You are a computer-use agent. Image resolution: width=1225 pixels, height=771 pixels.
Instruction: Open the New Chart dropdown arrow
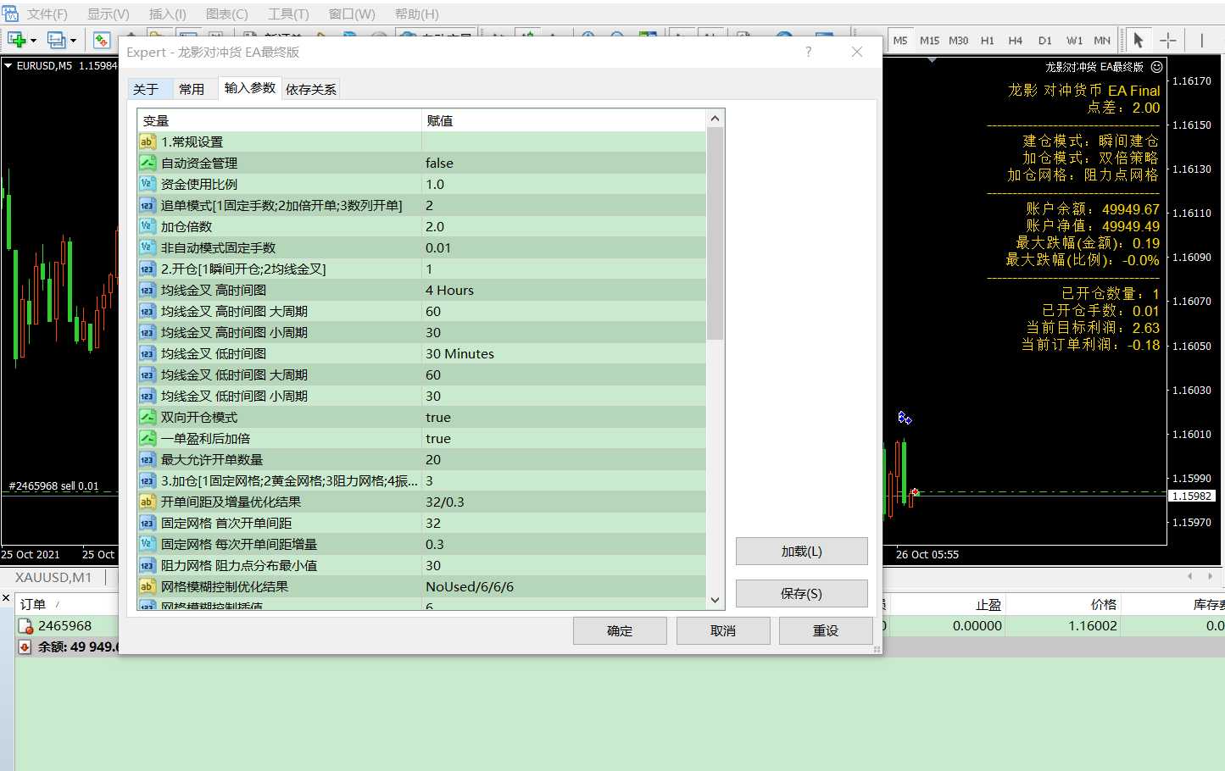(33, 41)
